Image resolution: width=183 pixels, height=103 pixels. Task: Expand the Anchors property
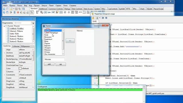(5, 53)
